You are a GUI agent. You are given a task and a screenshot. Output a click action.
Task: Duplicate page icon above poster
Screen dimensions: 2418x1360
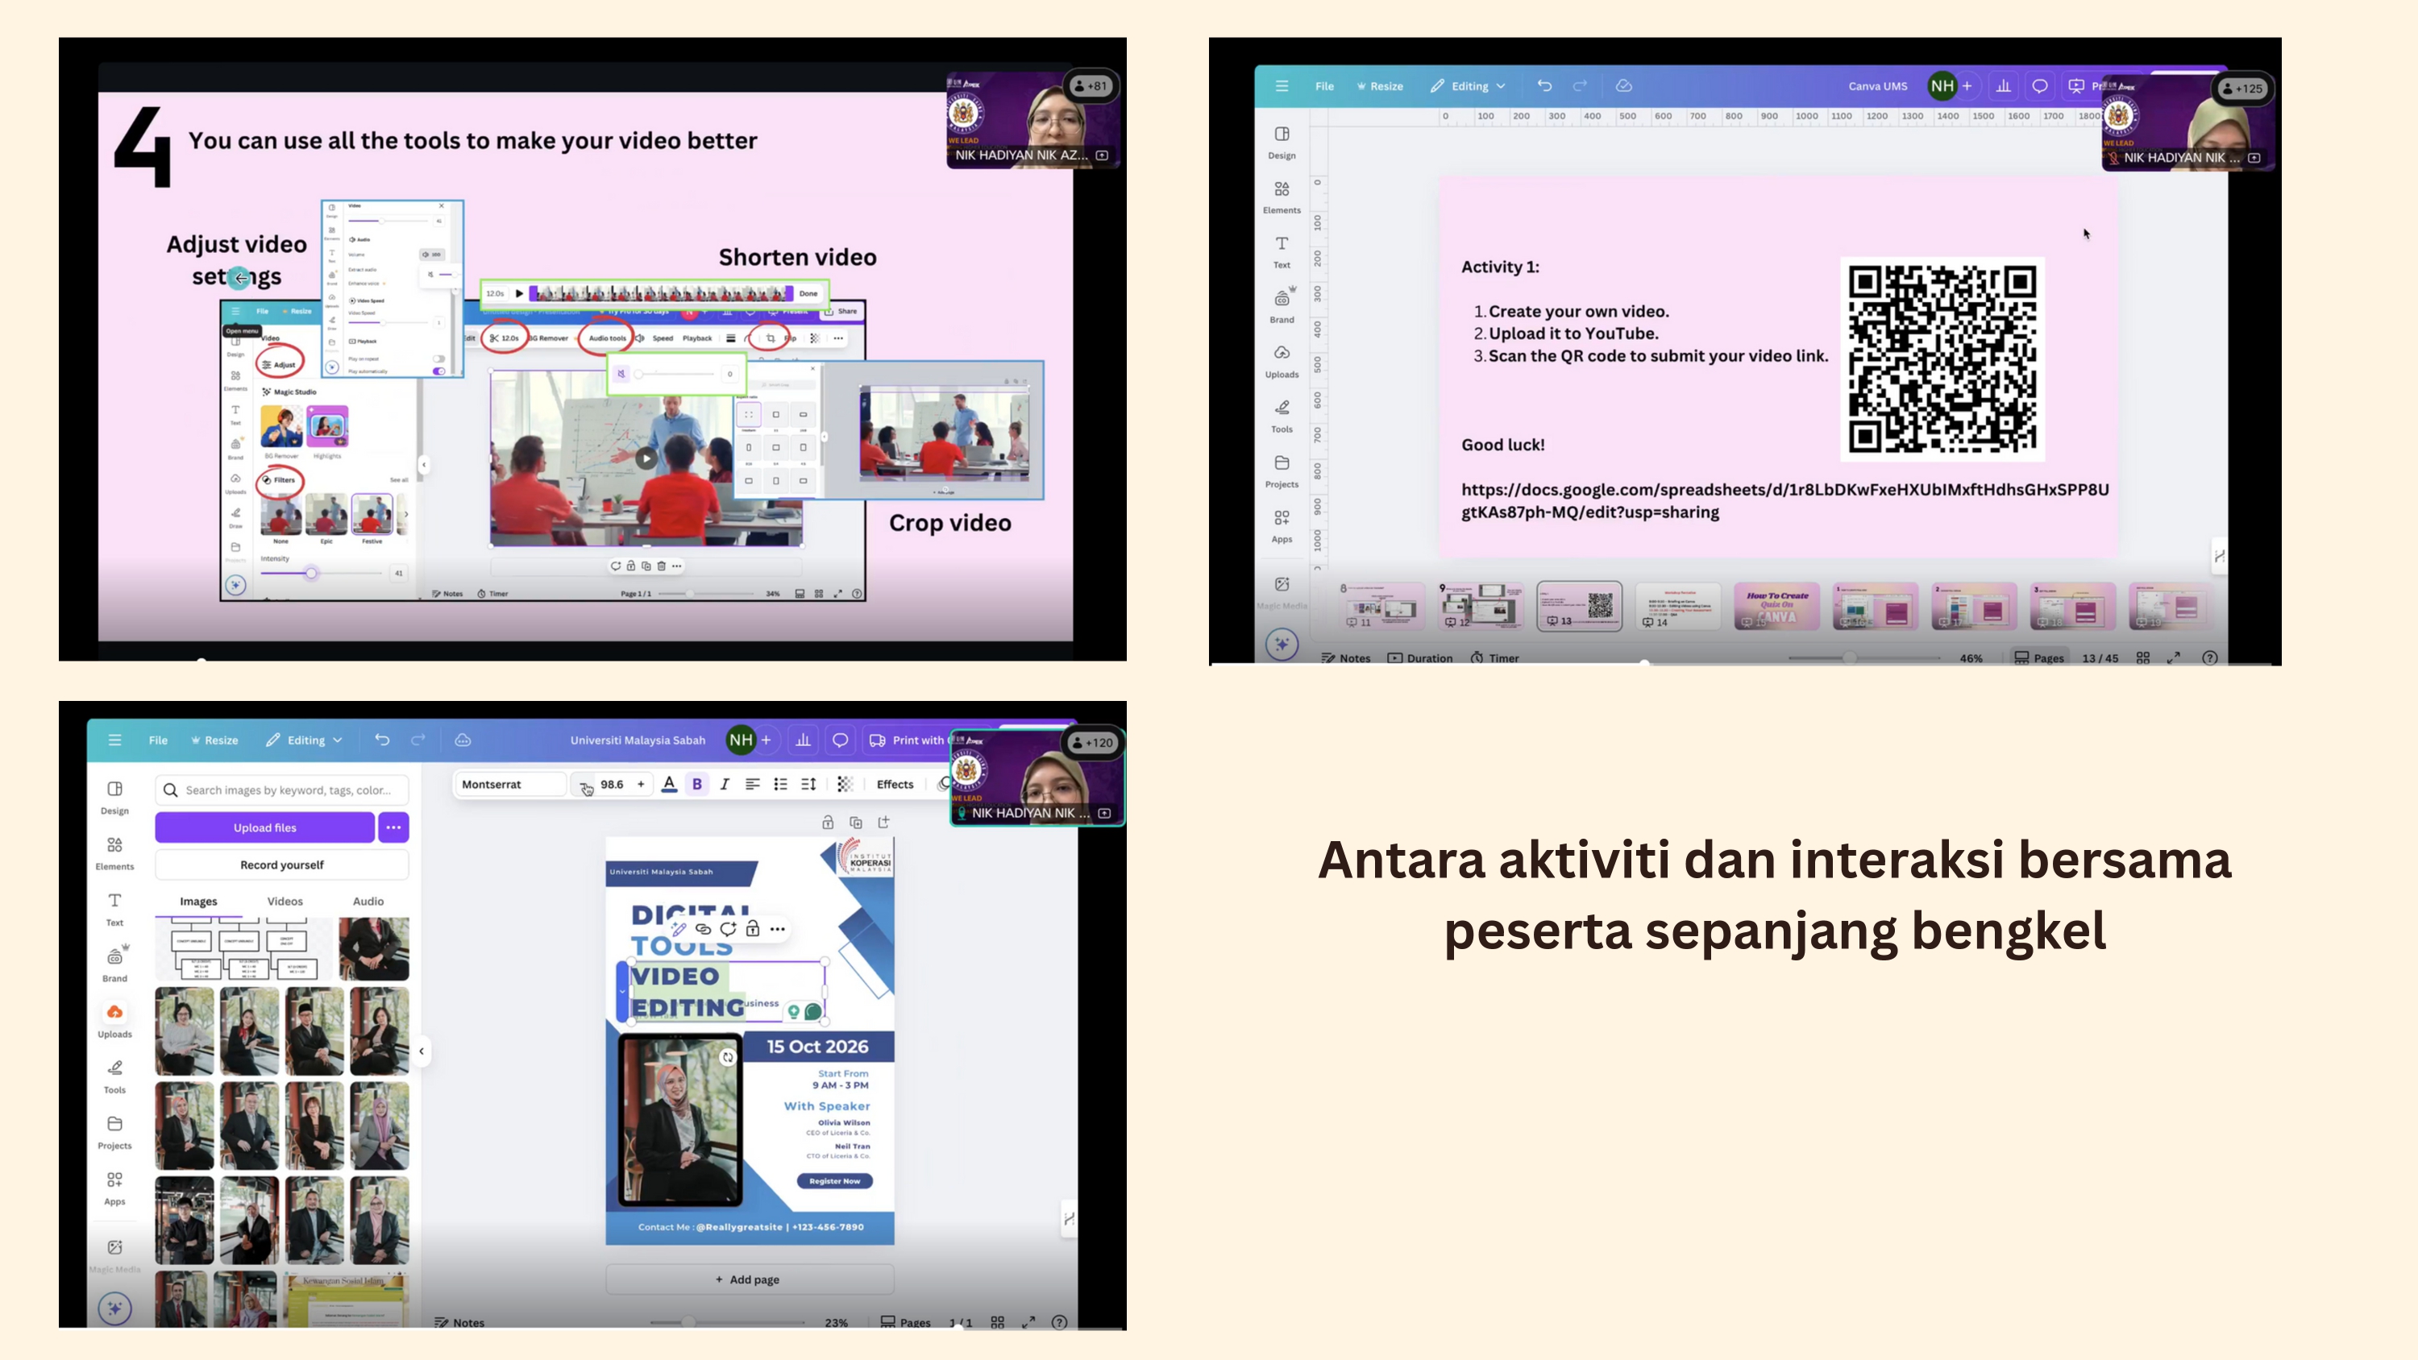pos(856,822)
